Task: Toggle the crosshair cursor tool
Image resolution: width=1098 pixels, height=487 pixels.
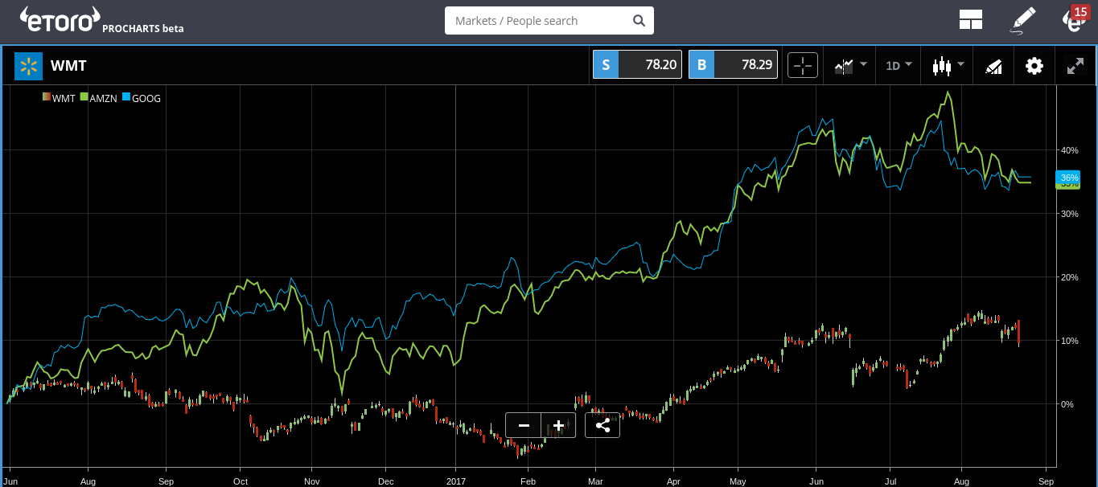Action: pyautogui.click(x=803, y=65)
